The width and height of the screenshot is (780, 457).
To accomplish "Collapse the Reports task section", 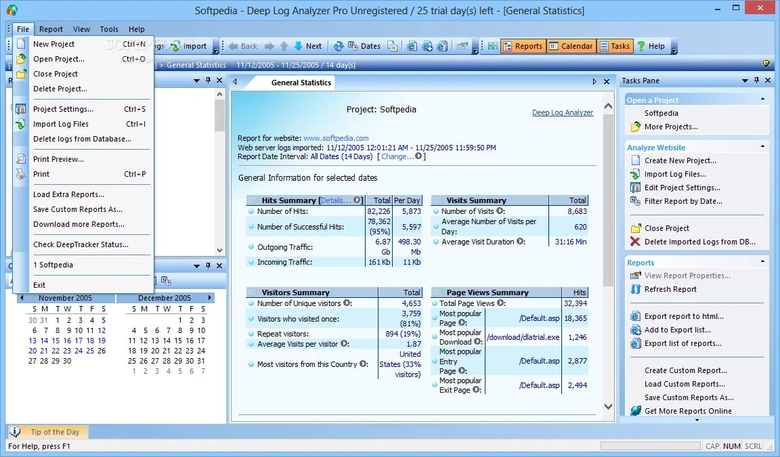I will [762, 261].
